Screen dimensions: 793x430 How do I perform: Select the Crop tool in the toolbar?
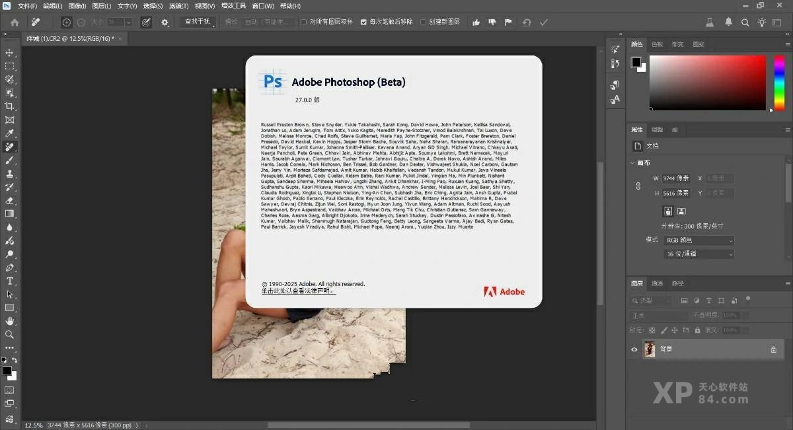point(9,106)
